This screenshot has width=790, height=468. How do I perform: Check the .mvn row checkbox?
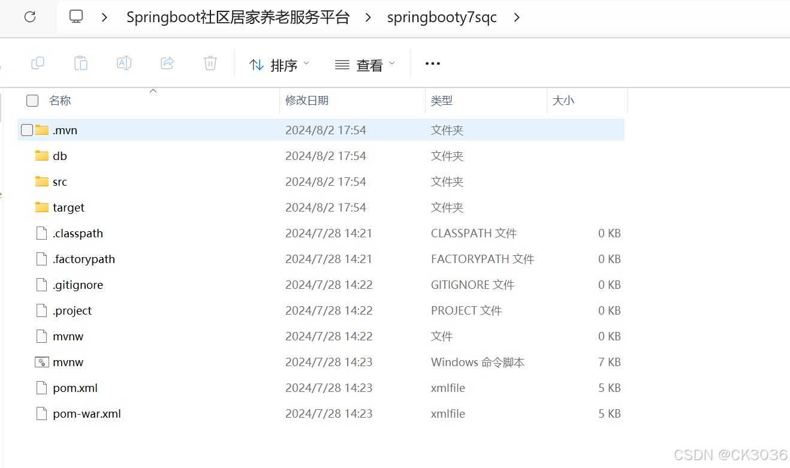point(27,130)
